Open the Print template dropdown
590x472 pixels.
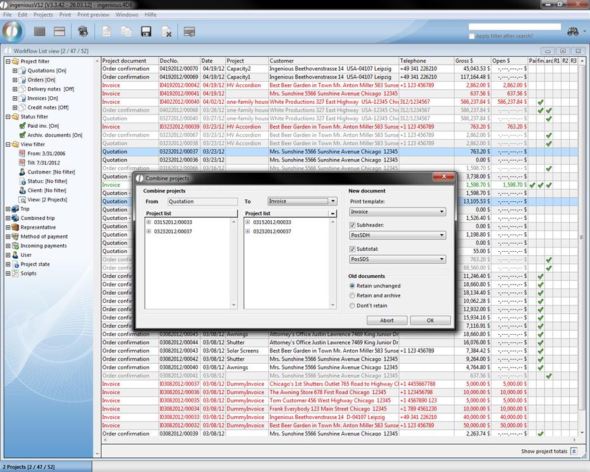coord(398,212)
